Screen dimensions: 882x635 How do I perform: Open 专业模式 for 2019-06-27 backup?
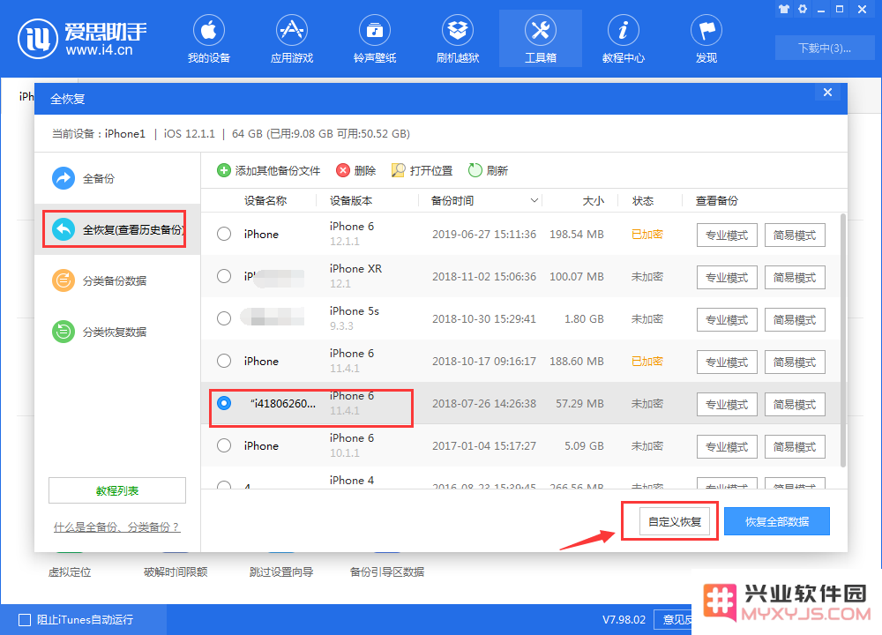coord(727,235)
